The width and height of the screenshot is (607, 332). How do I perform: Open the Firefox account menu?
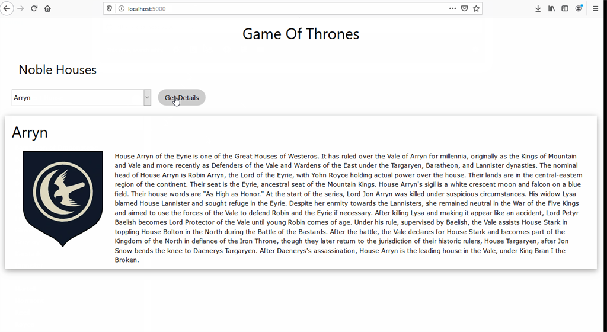[579, 8]
